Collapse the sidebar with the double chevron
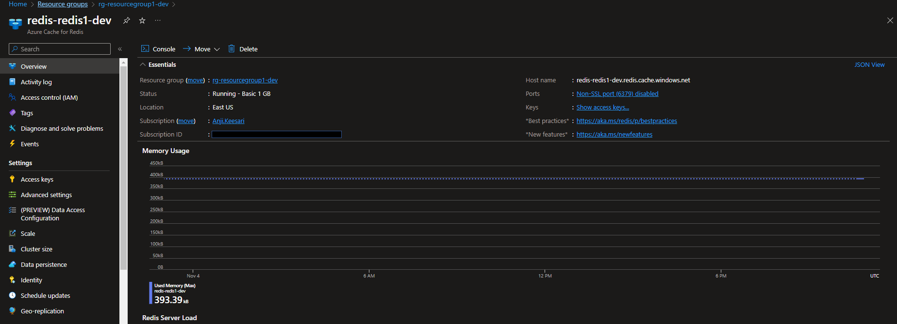This screenshot has height=324, width=897. (120, 49)
